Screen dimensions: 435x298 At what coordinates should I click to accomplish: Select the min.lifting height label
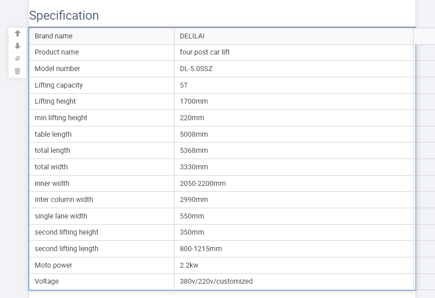(61, 118)
